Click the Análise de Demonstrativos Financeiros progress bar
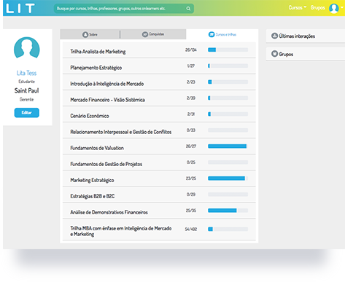345x282 pixels. coord(228,211)
